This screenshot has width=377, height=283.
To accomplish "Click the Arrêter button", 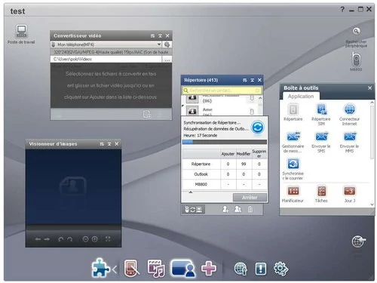I will 250,198.
